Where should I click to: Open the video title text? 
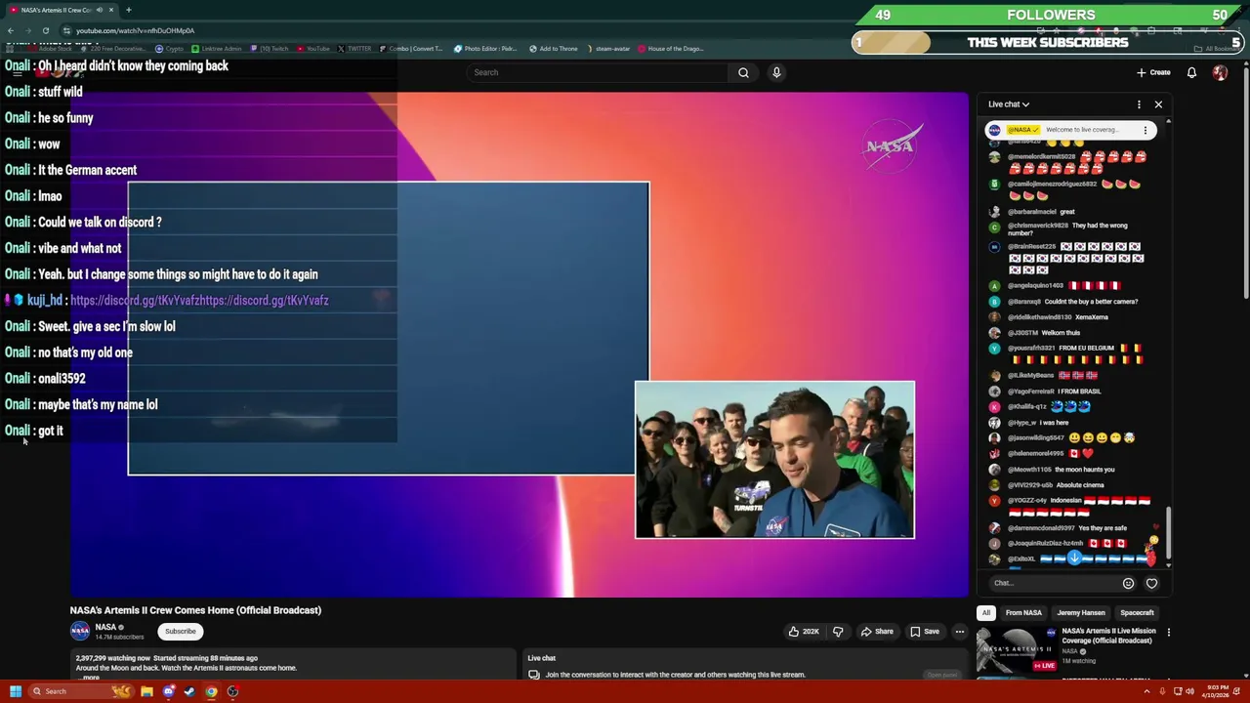pyautogui.click(x=195, y=610)
